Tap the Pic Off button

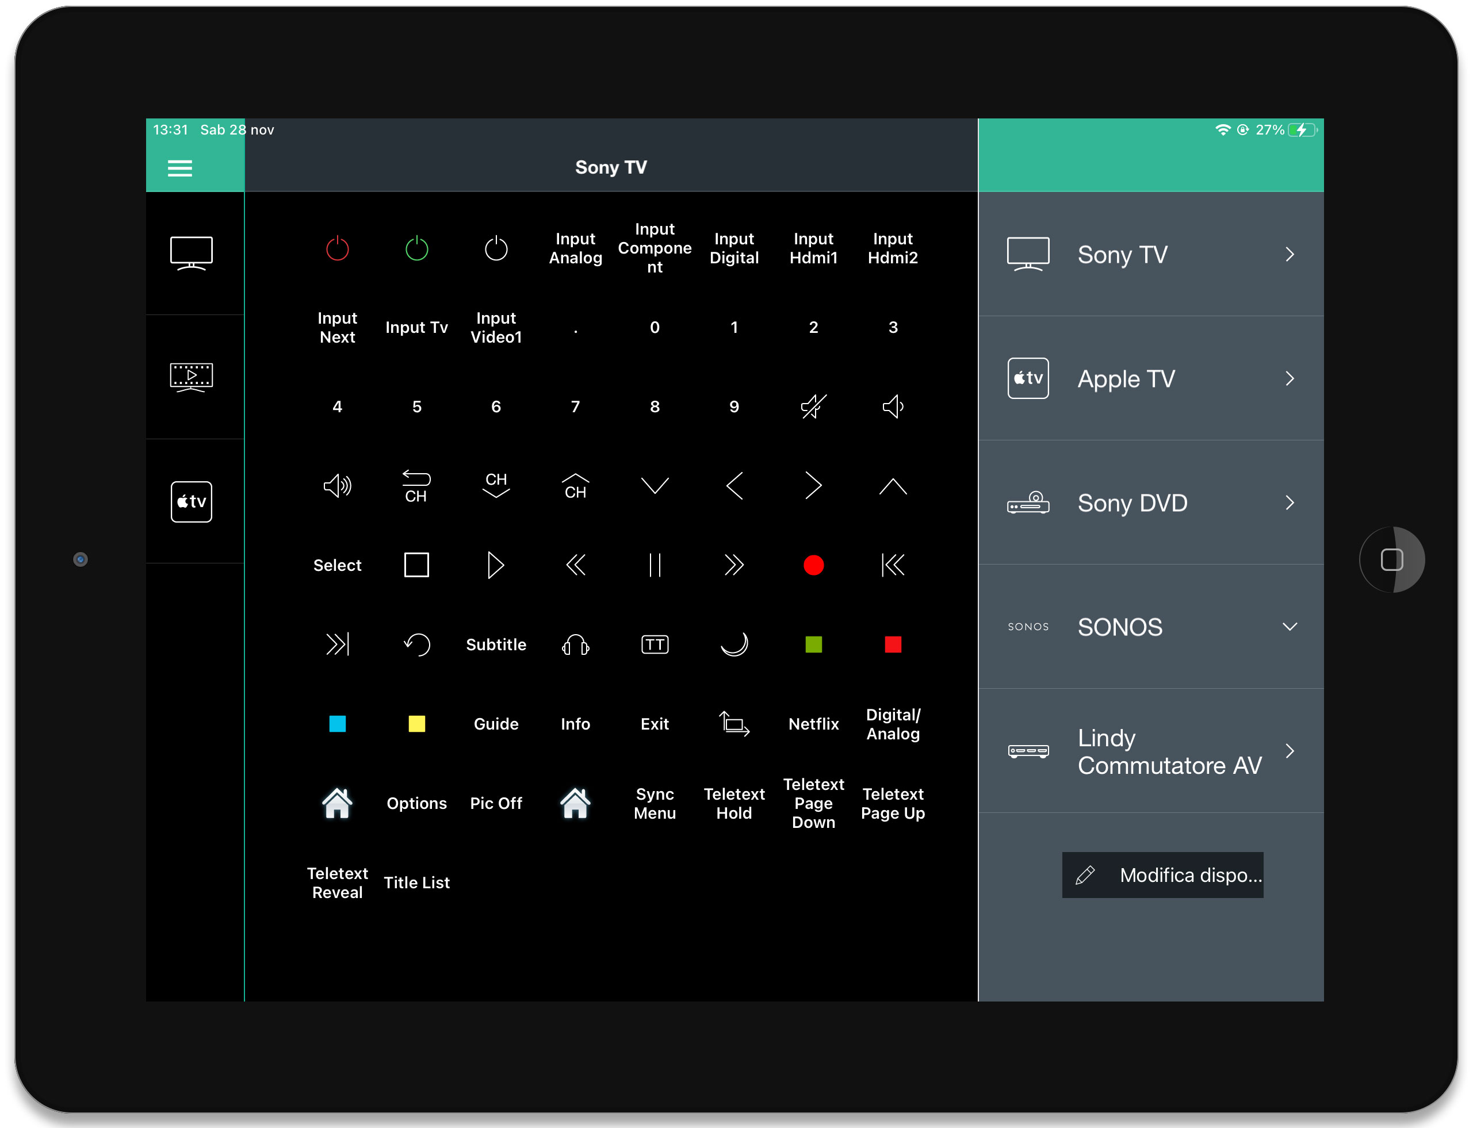point(496,803)
